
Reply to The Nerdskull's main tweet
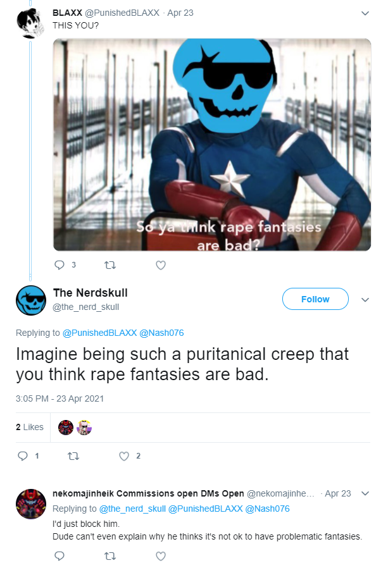click(23, 455)
